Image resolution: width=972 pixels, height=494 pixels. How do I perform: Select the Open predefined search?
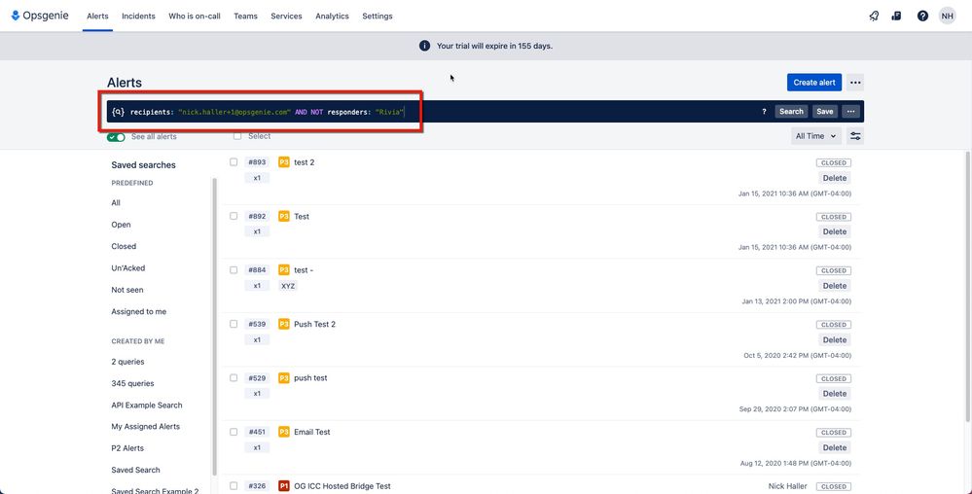click(121, 225)
